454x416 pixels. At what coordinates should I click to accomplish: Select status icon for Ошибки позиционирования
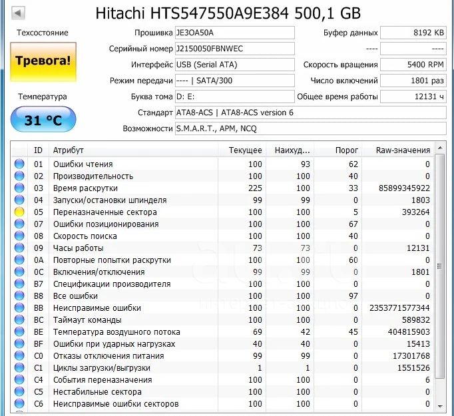pyautogui.click(x=19, y=224)
